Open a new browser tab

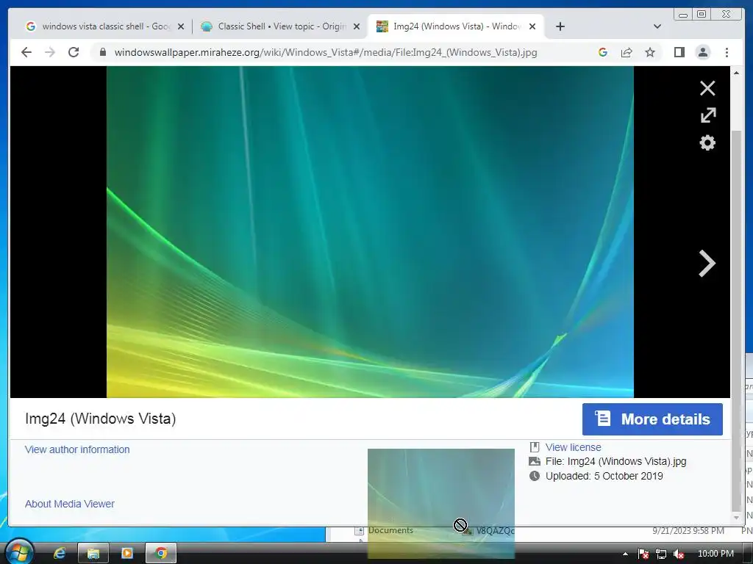click(x=560, y=26)
